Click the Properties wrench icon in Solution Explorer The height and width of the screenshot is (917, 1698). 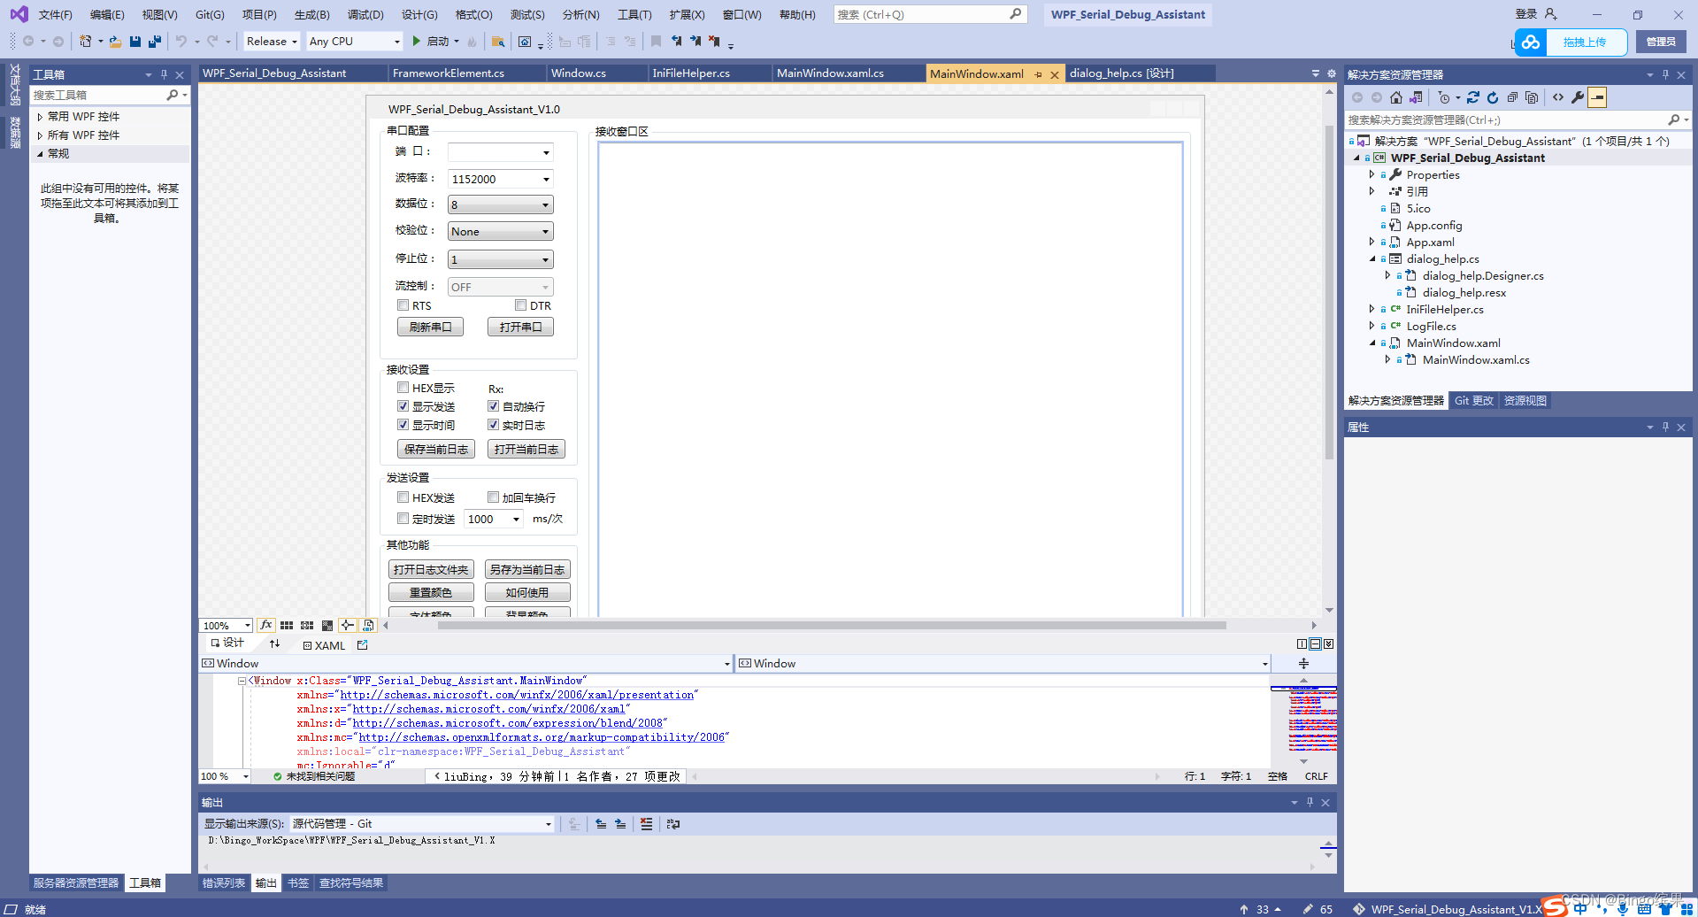(x=1578, y=97)
